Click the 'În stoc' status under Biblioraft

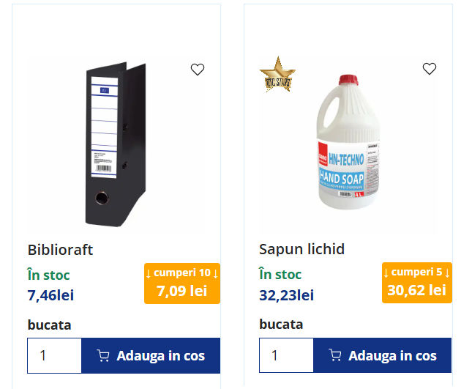pyautogui.click(x=48, y=275)
